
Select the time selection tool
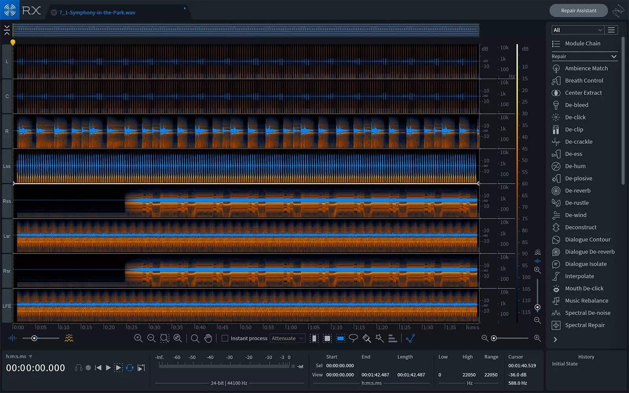[x=314, y=338]
